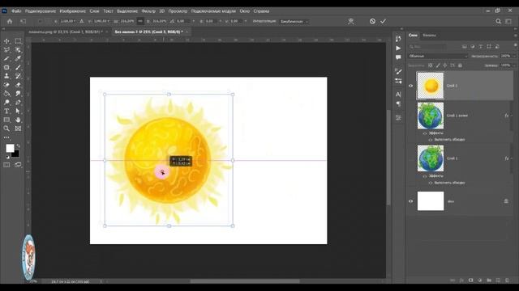Image resolution: width=519 pixels, height=291 pixels.
Task: Hide the white background layer
Action: [x=411, y=201]
